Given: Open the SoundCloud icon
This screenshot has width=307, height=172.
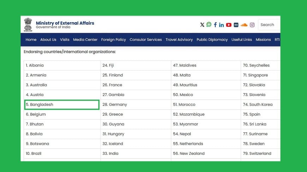Looking at the screenshot, I should click(x=244, y=25).
